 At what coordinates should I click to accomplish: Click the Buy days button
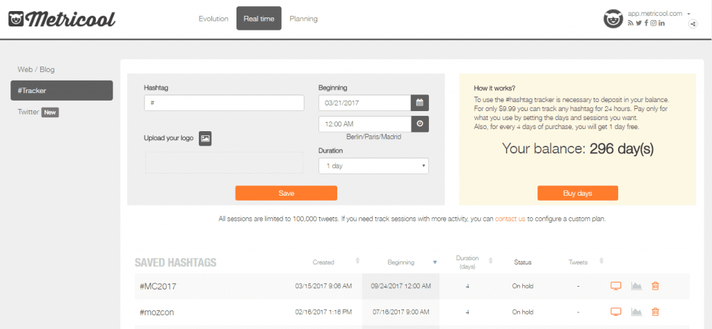pos(578,193)
